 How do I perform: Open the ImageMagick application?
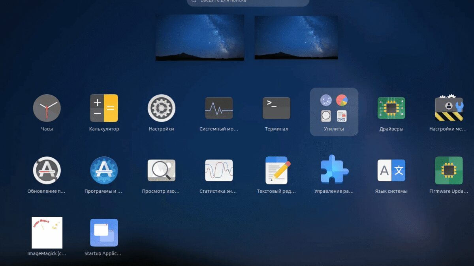tap(47, 233)
